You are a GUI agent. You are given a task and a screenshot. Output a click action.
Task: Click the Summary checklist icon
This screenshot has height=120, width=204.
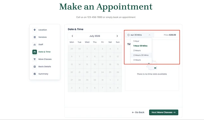[x=35, y=74]
